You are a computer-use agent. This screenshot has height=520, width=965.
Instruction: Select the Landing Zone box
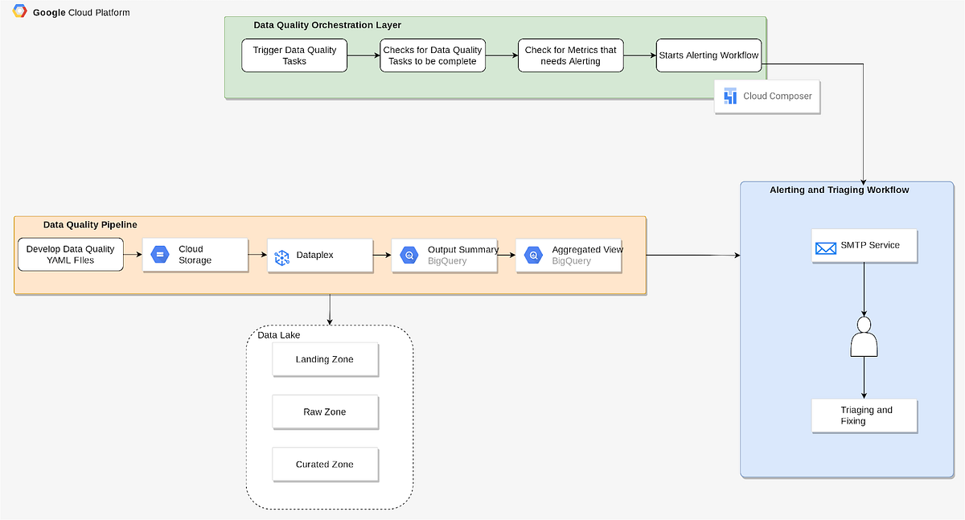[x=325, y=359]
